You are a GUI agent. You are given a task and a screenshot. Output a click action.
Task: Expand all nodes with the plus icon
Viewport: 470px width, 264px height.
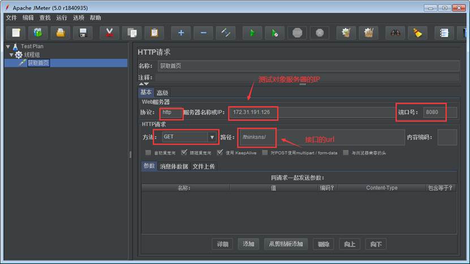tap(181, 33)
